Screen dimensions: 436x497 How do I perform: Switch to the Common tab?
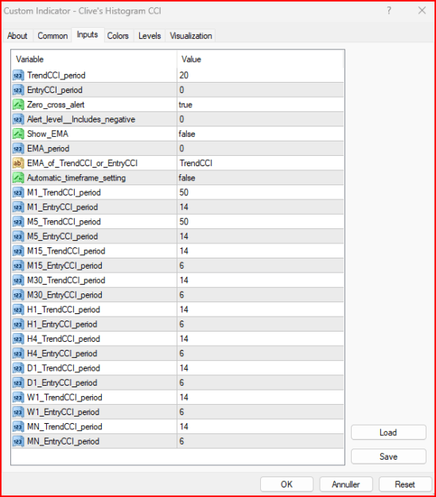(53, 36)
